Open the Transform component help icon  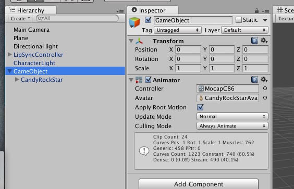[254, 41]
